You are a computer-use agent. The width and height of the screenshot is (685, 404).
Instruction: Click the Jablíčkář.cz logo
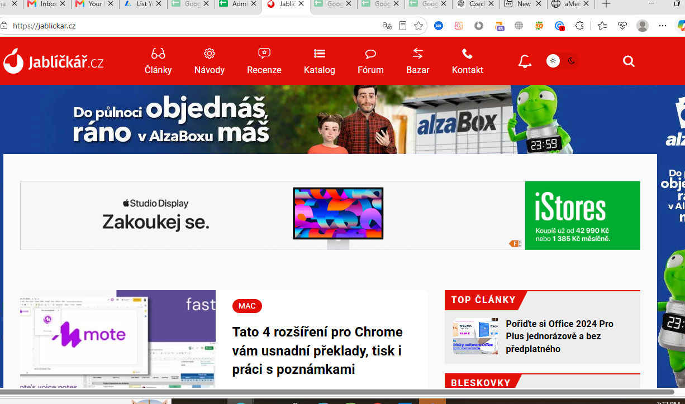click(53, 61)
